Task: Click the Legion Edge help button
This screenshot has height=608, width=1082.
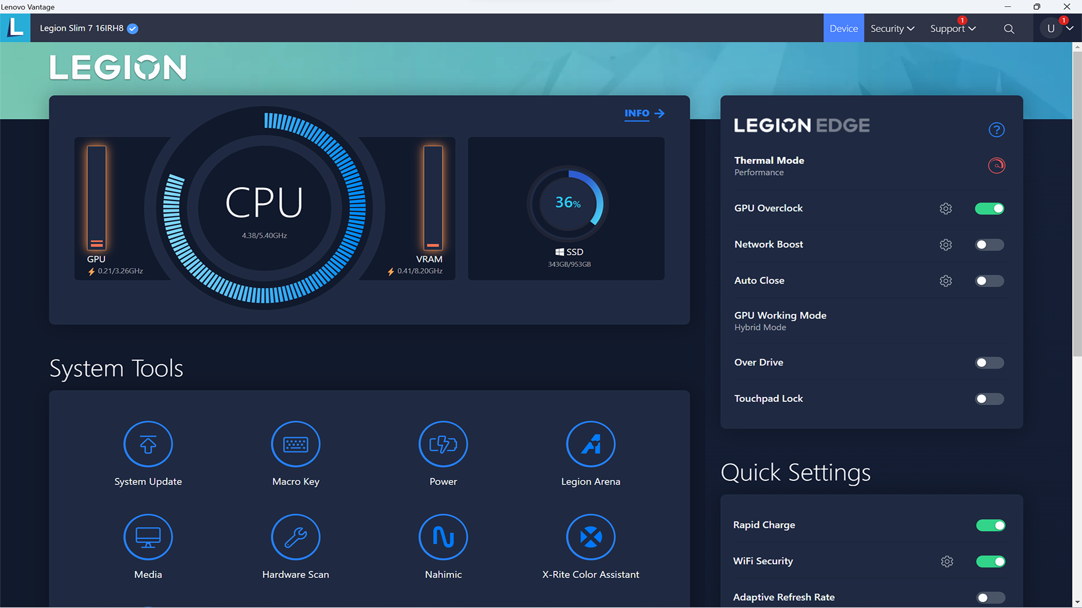Action: [x=996, y=130]
